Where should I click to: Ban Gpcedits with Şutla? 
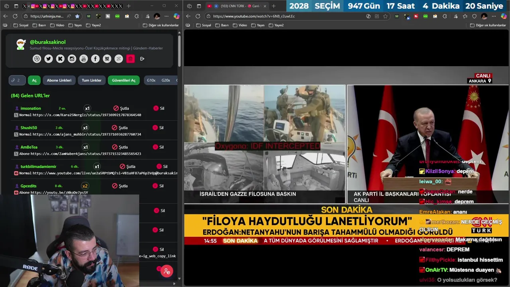coord(120,186)
